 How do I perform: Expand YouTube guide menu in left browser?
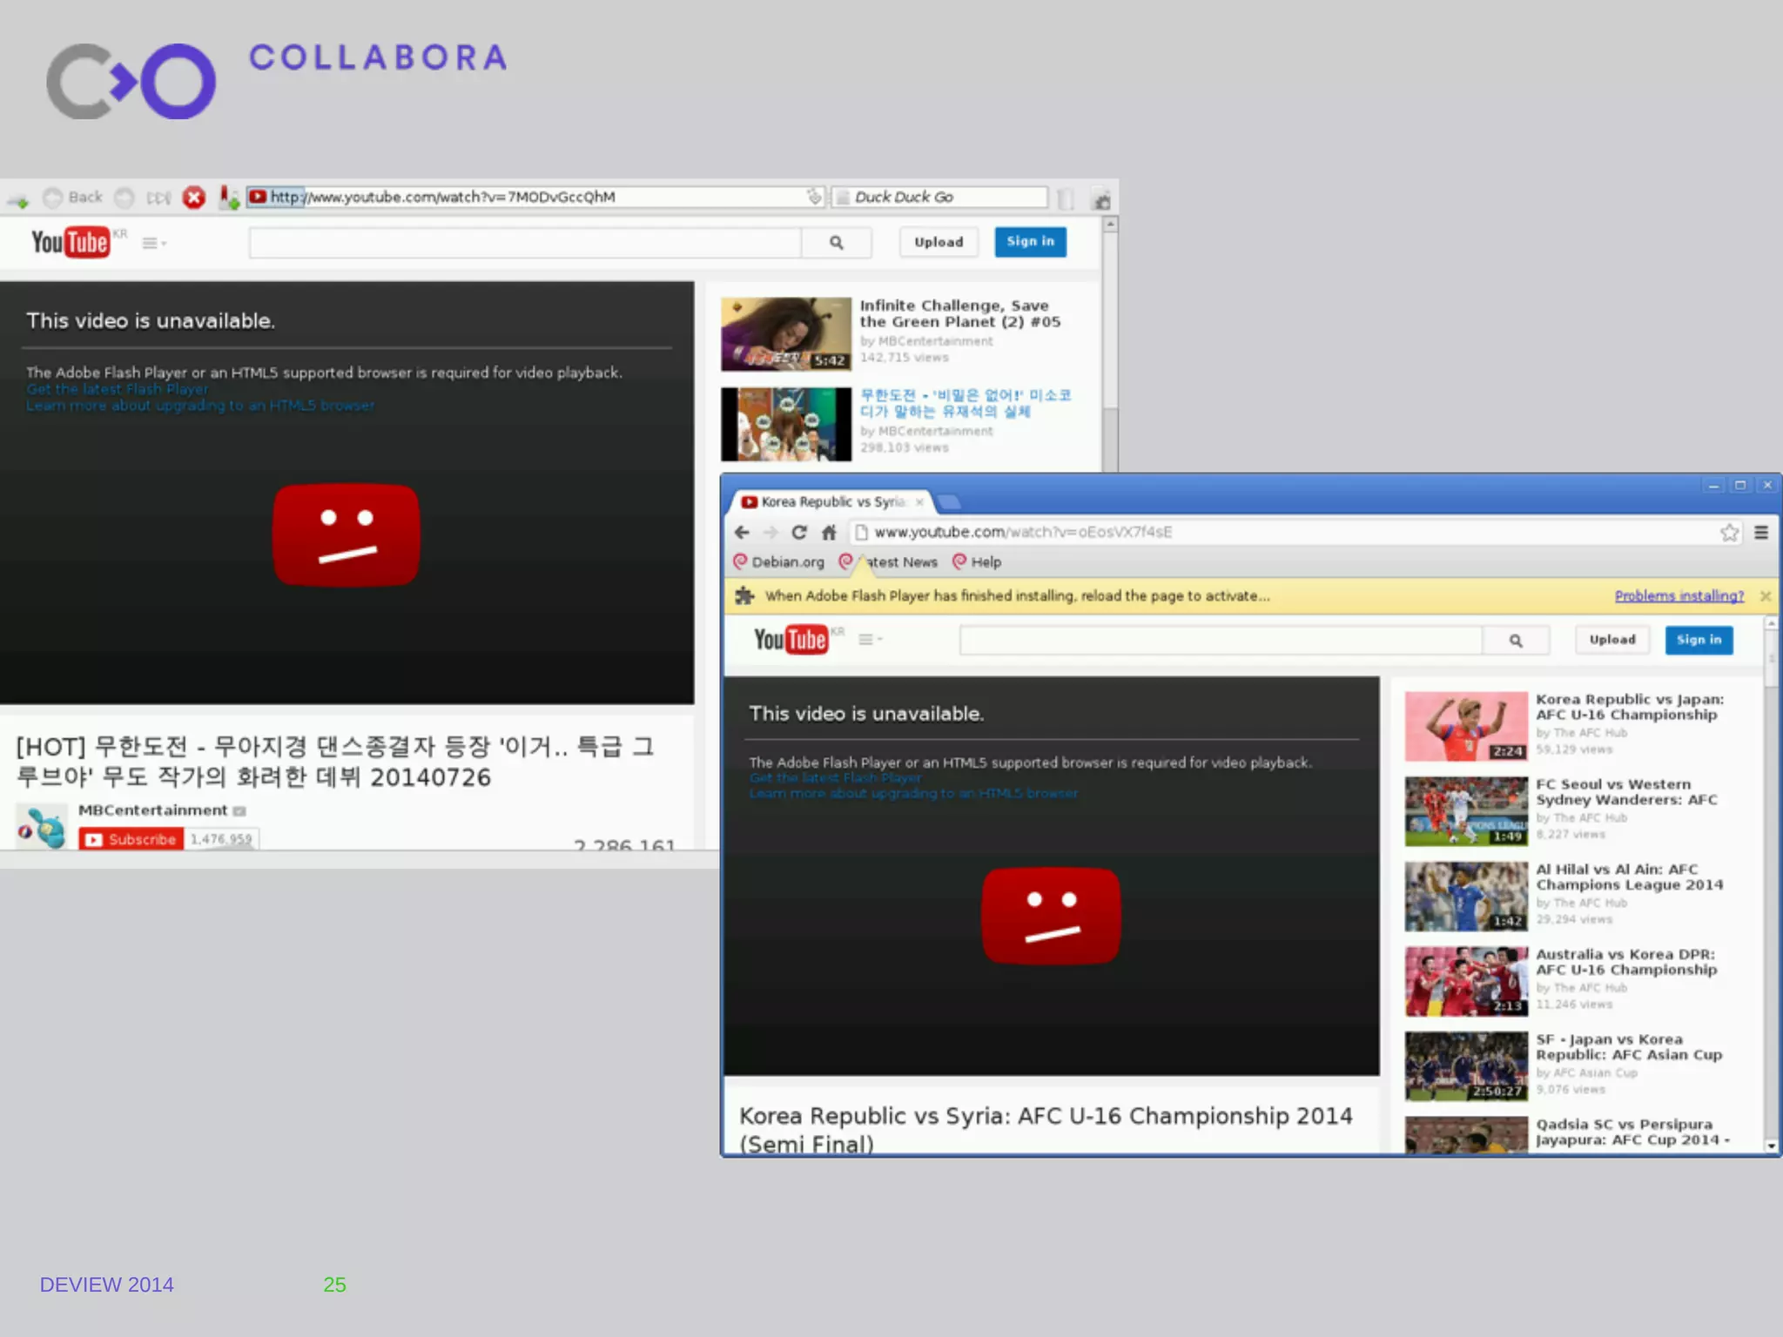153,244
